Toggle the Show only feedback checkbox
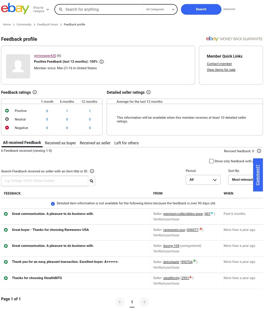 click(212, 161)
